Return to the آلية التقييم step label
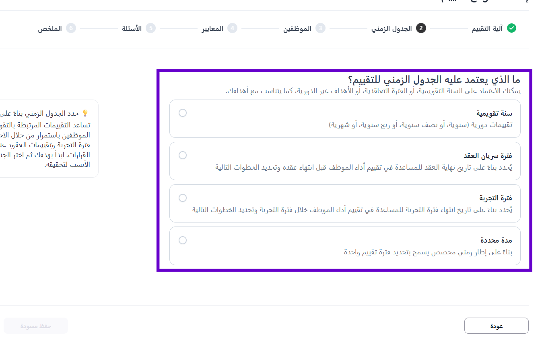Viewport: 542px width, 343px height. coord(487,29)
